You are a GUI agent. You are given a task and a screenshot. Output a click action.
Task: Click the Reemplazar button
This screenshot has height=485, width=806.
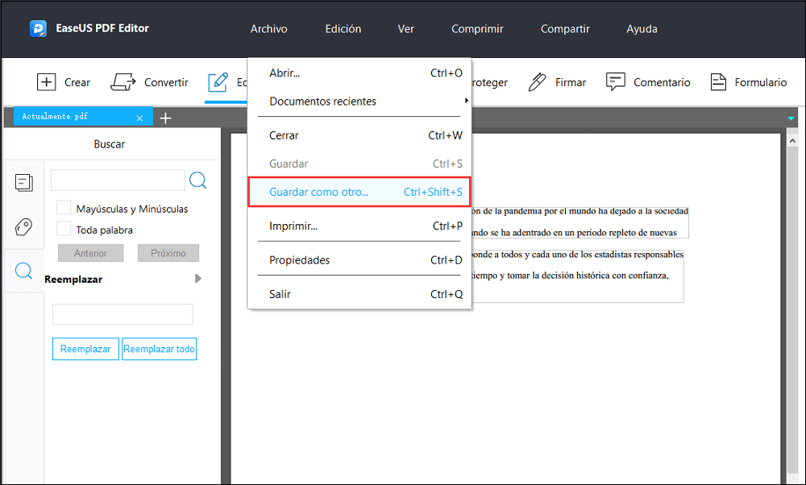pyautogui.click(x=86, y=349)
